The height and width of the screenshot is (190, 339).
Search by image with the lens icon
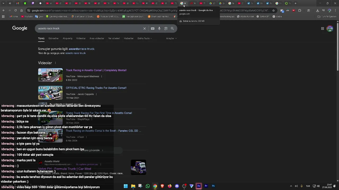(x=166, y=28)
